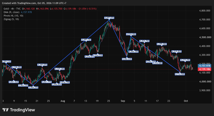This screenshot has width=214, height=116.
Task: Click the high value H4,163.096
Action: [42, 9]
